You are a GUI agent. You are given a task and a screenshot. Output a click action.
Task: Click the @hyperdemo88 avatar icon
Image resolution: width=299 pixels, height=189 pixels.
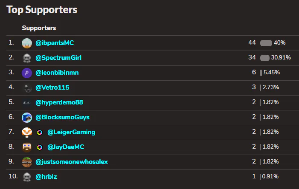[27, 102]
